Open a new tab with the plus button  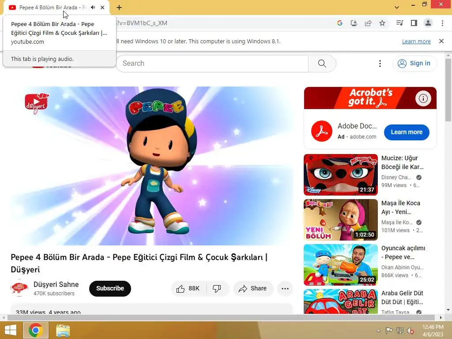pyautogui.click(x=119, y=8)
